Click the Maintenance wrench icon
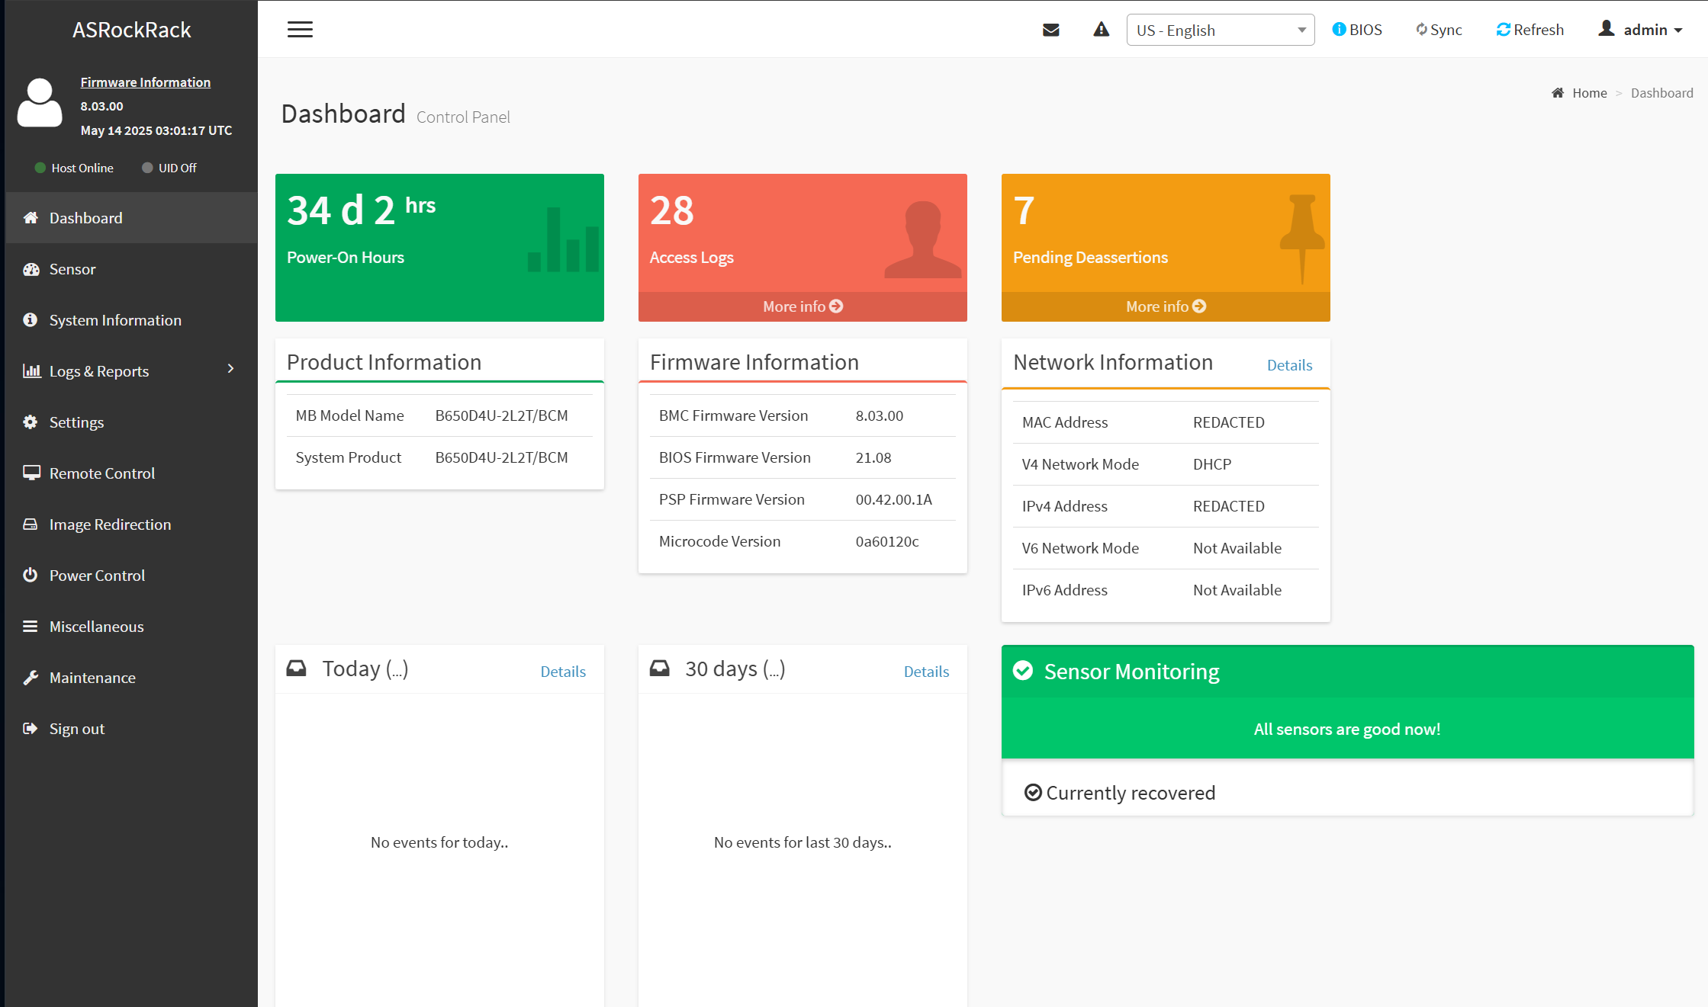 coord(31,678)
